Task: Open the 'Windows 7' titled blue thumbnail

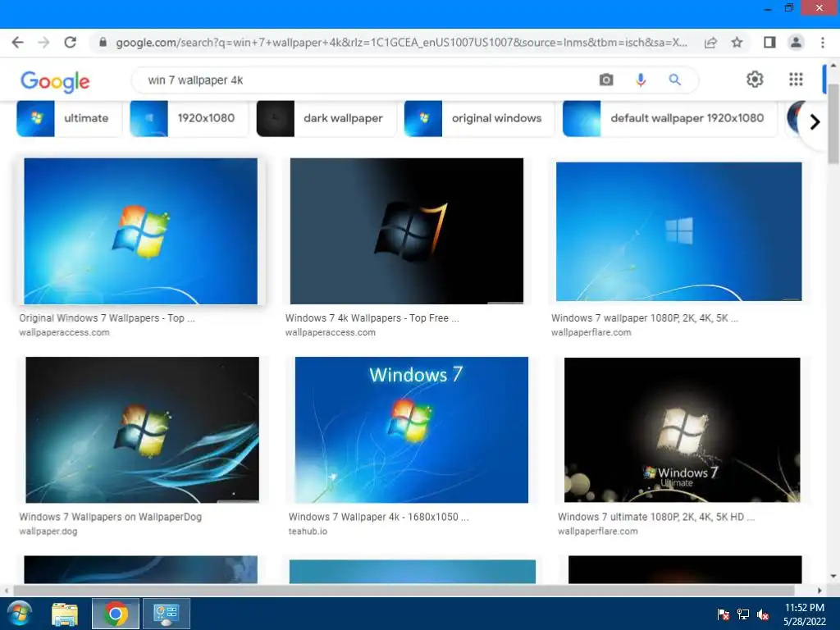Action: click(x=412, y=430)
